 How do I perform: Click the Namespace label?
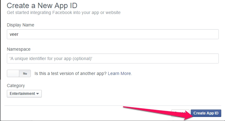click(19, 49)
